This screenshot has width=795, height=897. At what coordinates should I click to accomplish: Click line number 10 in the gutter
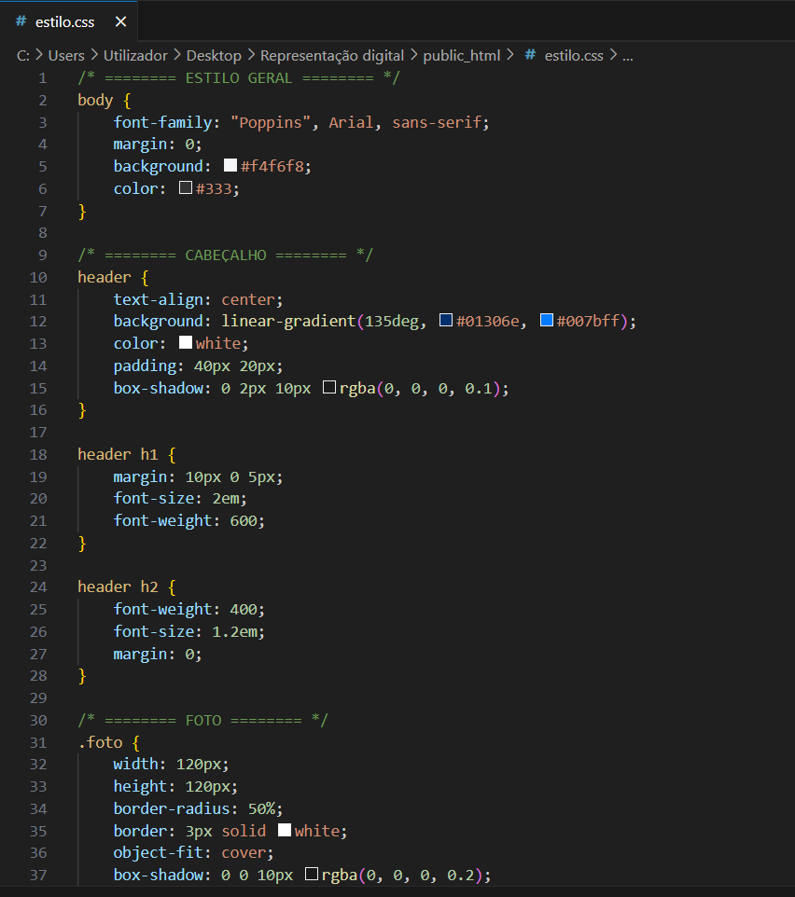(38, 277)
